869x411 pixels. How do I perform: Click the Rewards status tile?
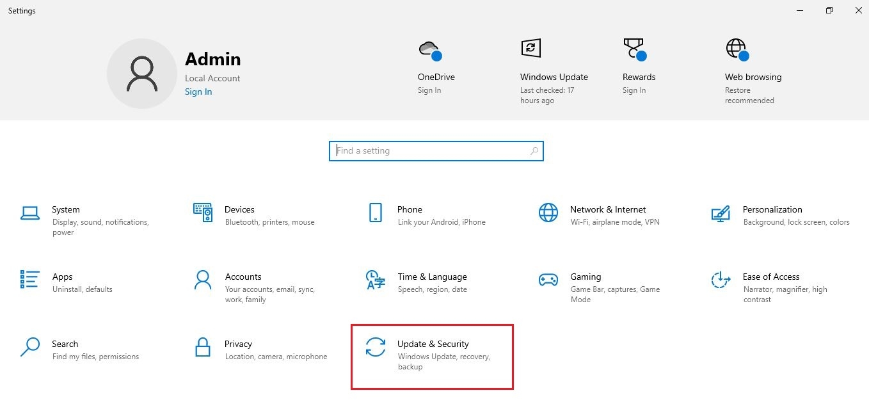tap(639, 77)
